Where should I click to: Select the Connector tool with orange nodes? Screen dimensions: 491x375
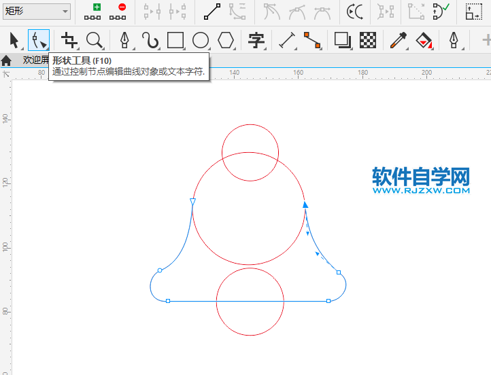pos(313,40)
